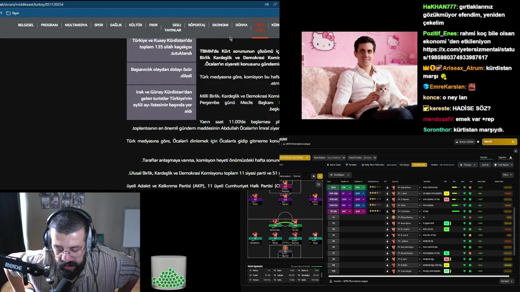Select Abdülkerim's shirt on the tactics pitch
Image resolution: width=520 pixels, height=292 pixels.
[255, 235]
